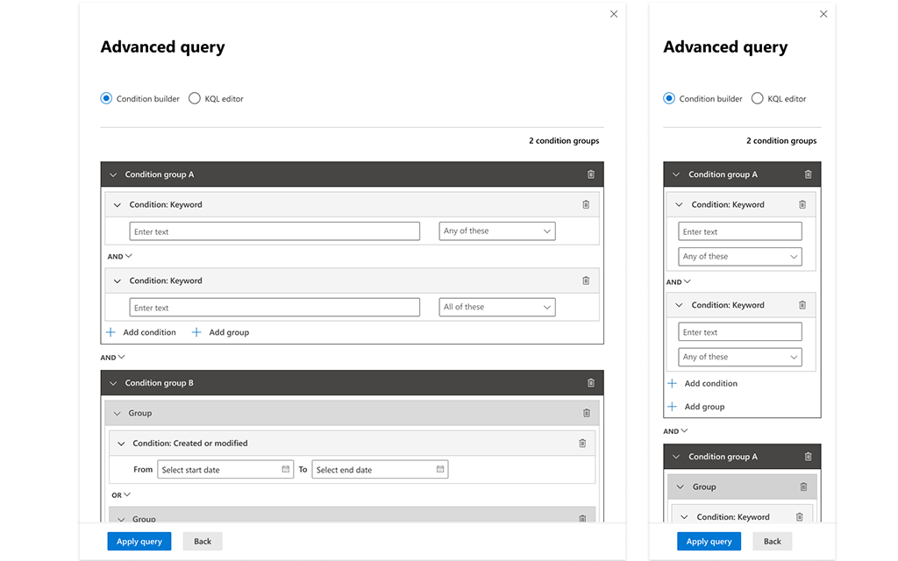Collapse the Group row under Condition group B
The width and height of the screenshot is (898, 561).
tap(117, 414)
